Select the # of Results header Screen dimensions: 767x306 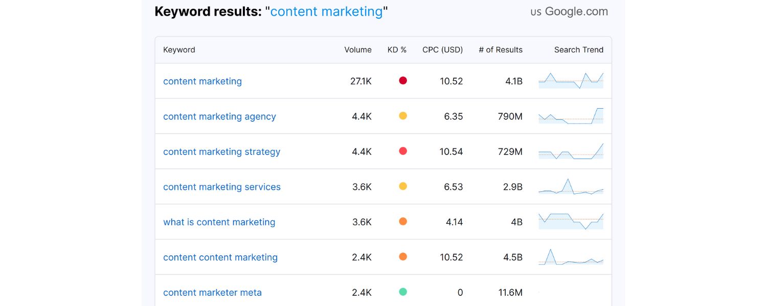(x=500, y=49)
